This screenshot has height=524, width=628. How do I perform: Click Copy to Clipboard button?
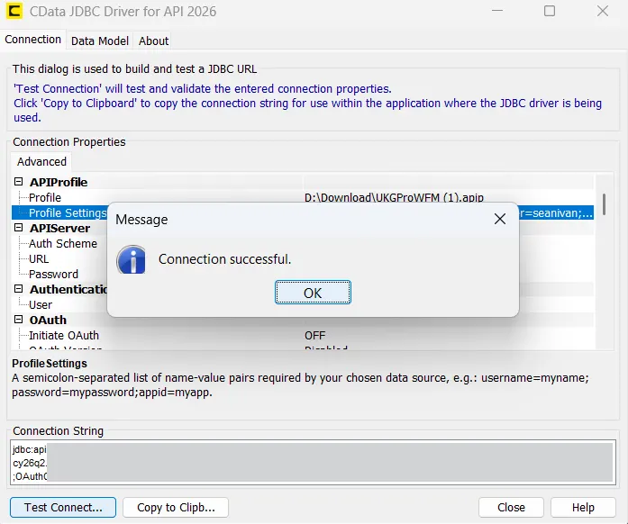[x=176, y=508]
